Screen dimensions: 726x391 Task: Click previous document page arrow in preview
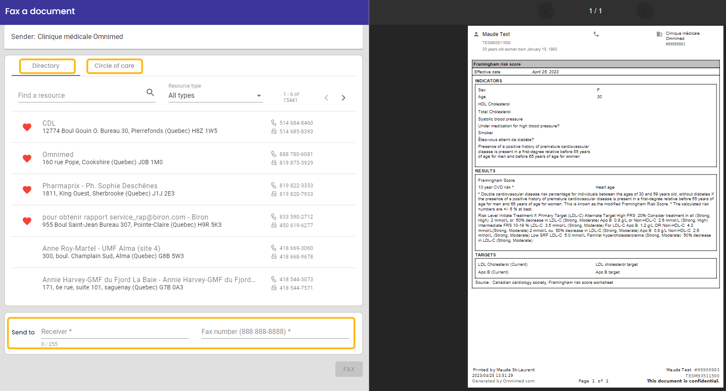546,11
